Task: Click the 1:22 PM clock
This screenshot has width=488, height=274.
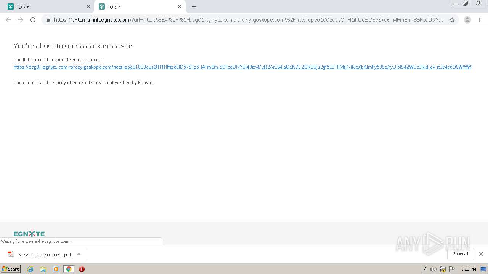Action: coord(468,269)
